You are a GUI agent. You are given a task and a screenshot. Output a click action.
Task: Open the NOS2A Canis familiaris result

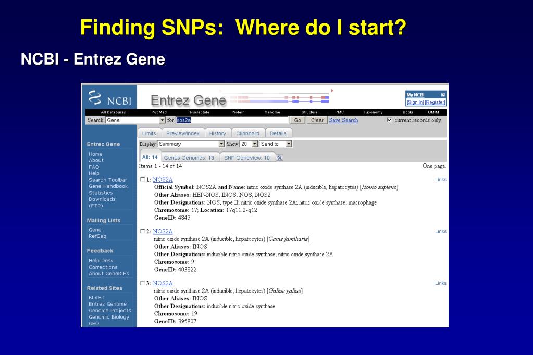[x=163, y=231]
